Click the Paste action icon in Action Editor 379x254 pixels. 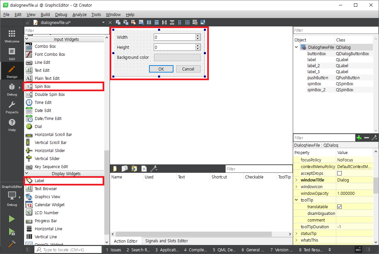coord(134,169)
